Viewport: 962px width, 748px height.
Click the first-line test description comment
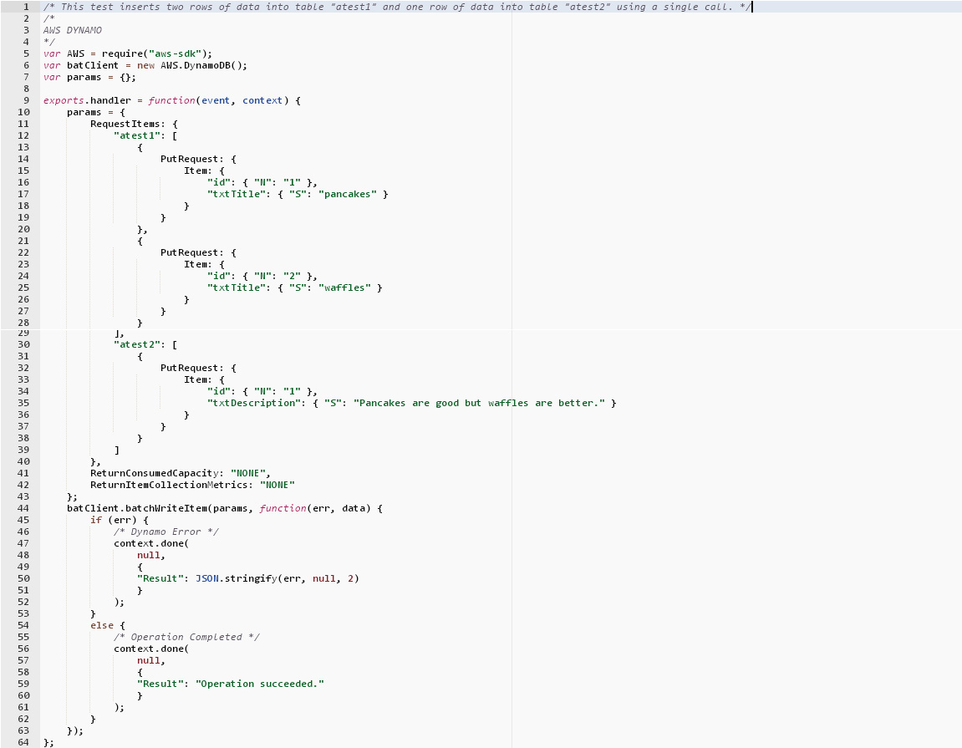[x=396, y=7]
